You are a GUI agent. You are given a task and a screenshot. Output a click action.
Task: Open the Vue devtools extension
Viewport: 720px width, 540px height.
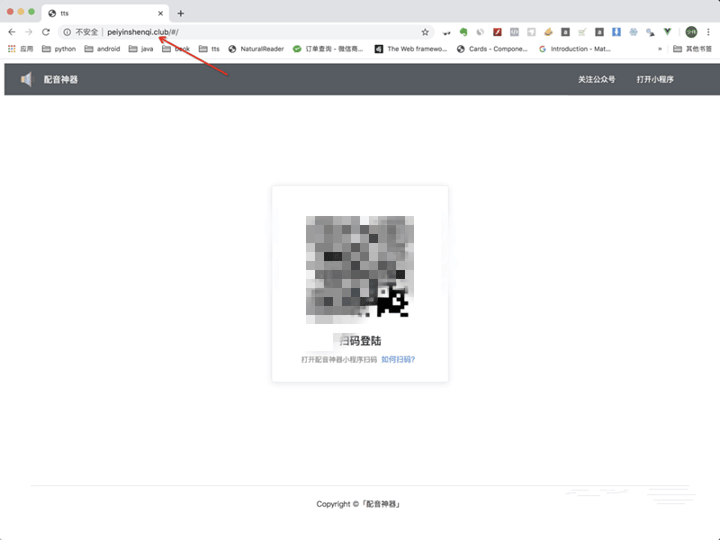(667, 31)
